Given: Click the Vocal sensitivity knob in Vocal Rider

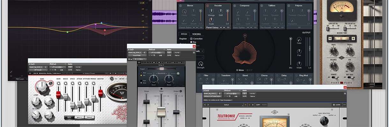Looking at the screenshot, I should click(154, 78).
